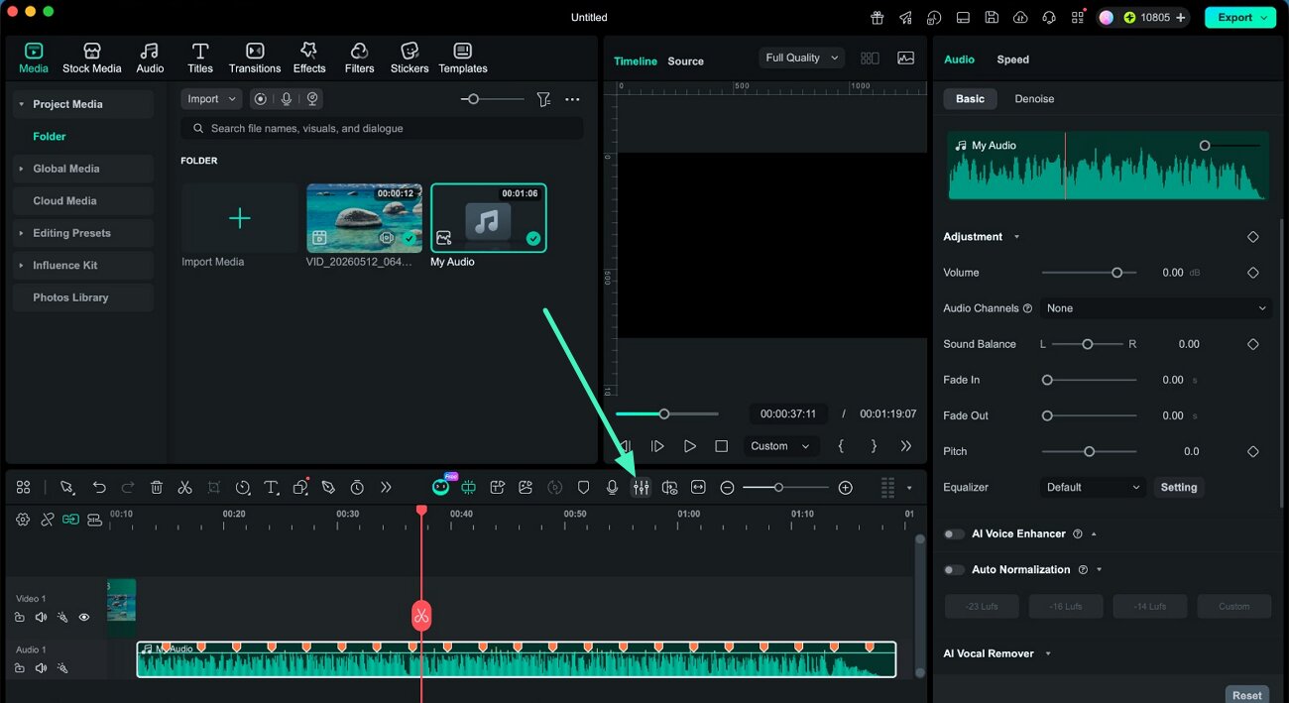
Task: Click the filter icon in media panel
Action: (543, 99)
